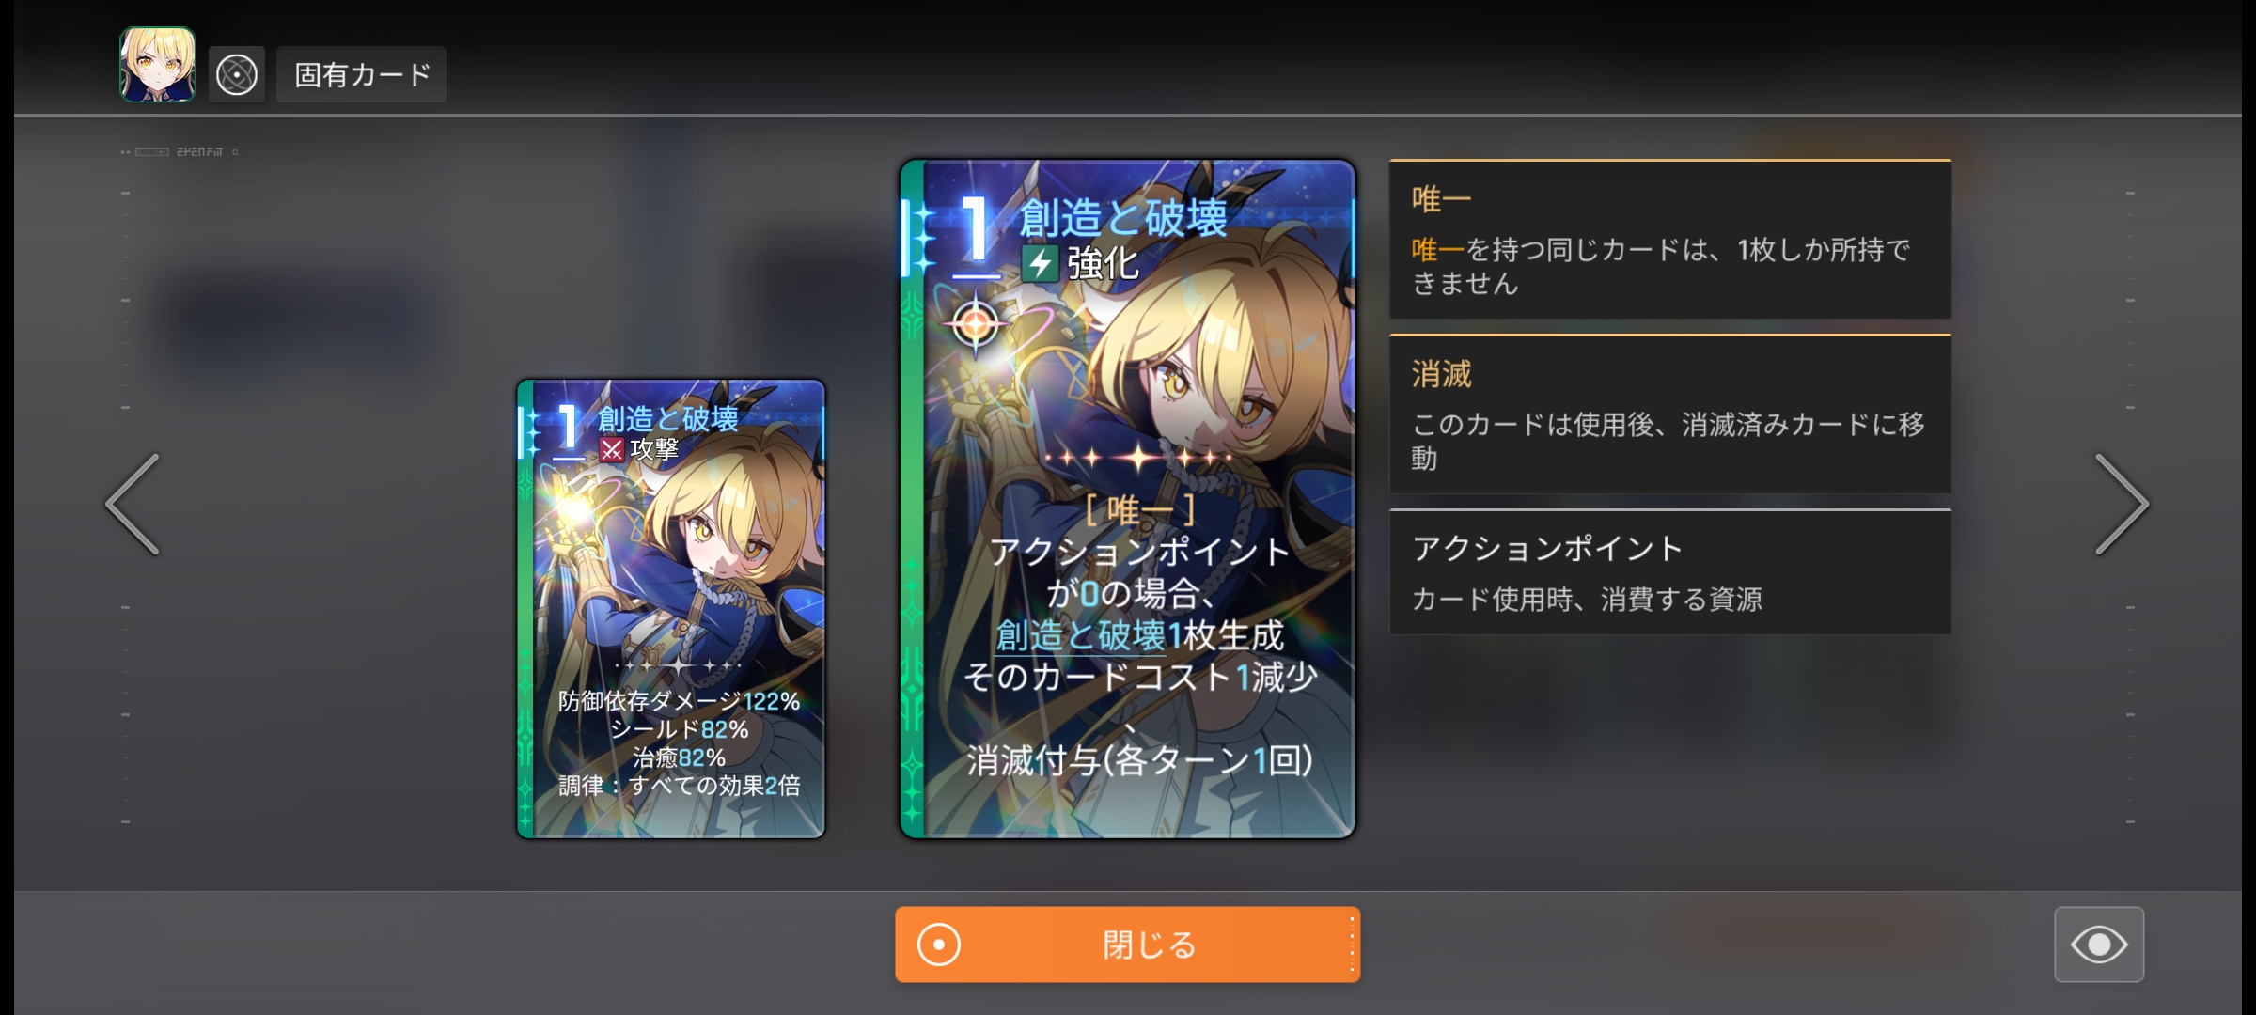The image size is (2256, 1015).
Task: Tap the [唯一] tag on large card
Action: point(1138,510)
